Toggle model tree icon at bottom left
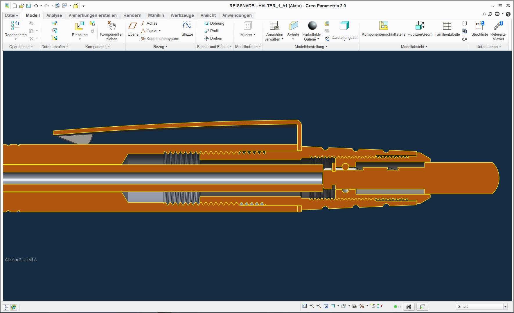 6,307
